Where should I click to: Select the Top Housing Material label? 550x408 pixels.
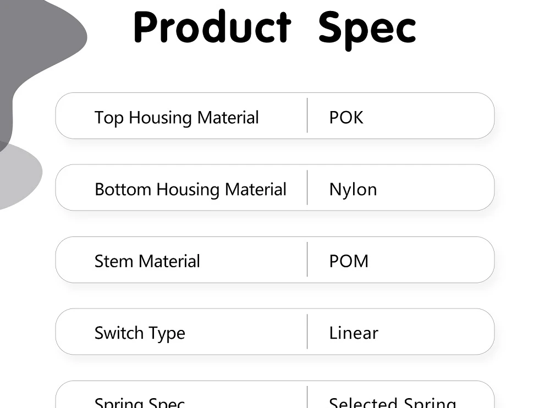click(177, 118)
